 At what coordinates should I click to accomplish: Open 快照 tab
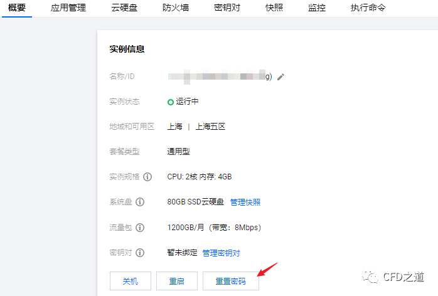[274, 8]
